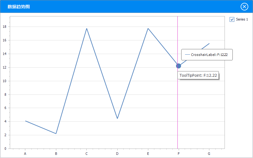The width and height of the screenshot is (253, 158).
Task: Select x-axis label D
Action: tap(117, 154)
